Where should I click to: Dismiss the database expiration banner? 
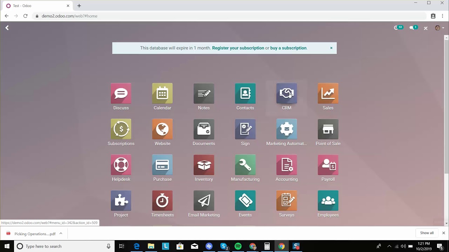[x=331, y=48]
